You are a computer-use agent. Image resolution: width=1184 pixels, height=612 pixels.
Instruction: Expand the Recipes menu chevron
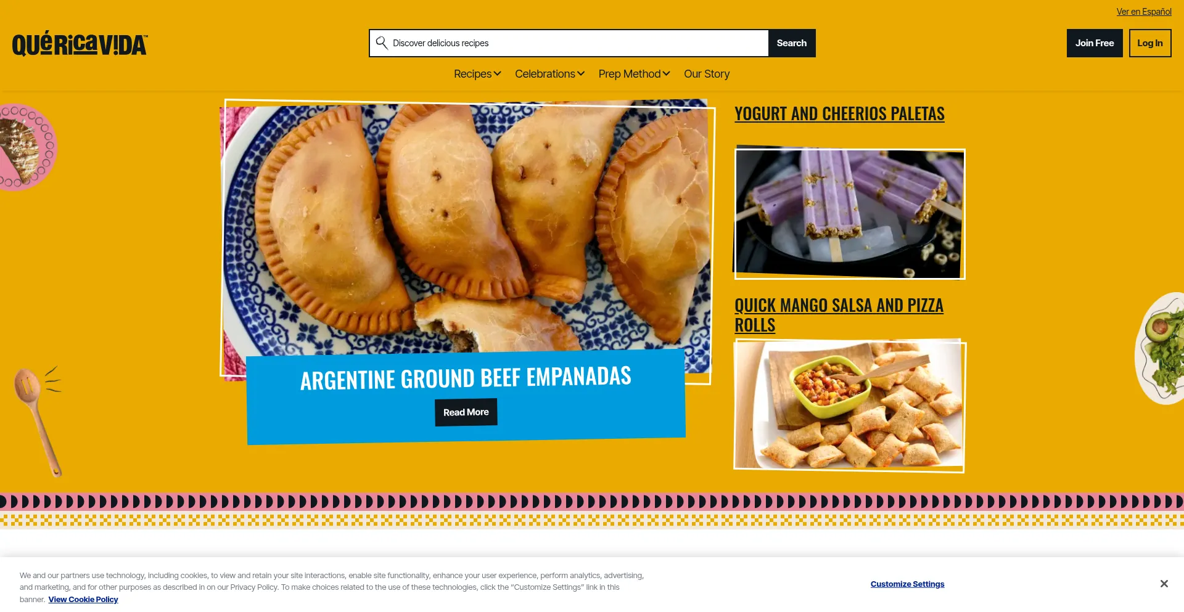click(497, 73)
